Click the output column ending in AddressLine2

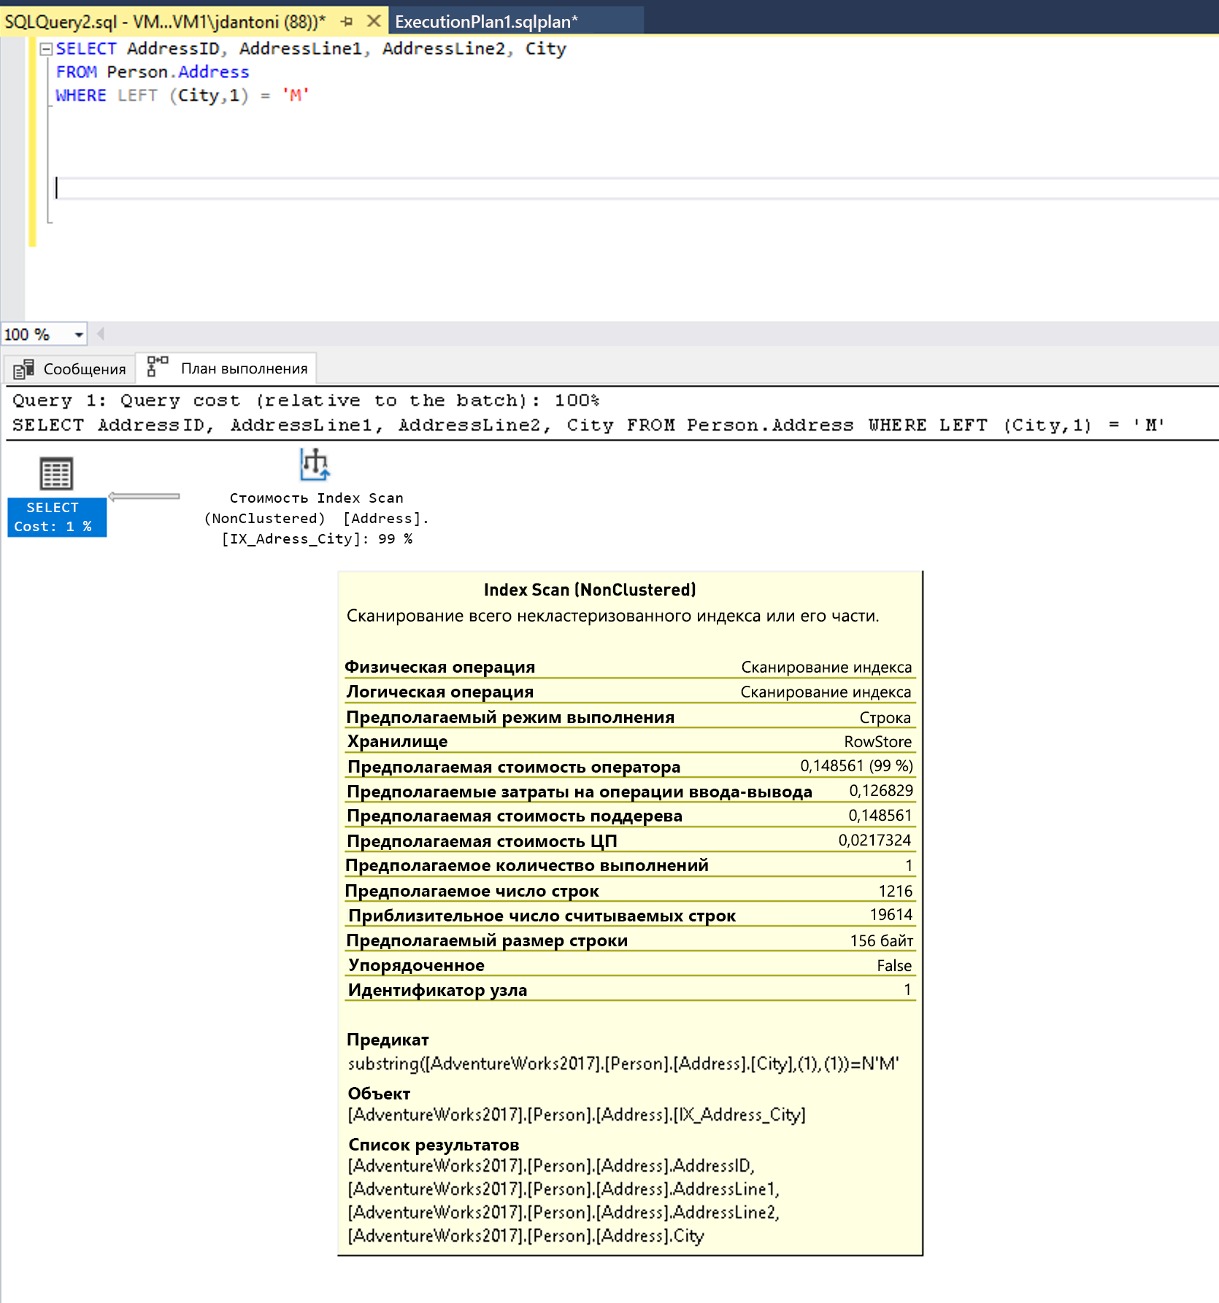click(564, 1213)
